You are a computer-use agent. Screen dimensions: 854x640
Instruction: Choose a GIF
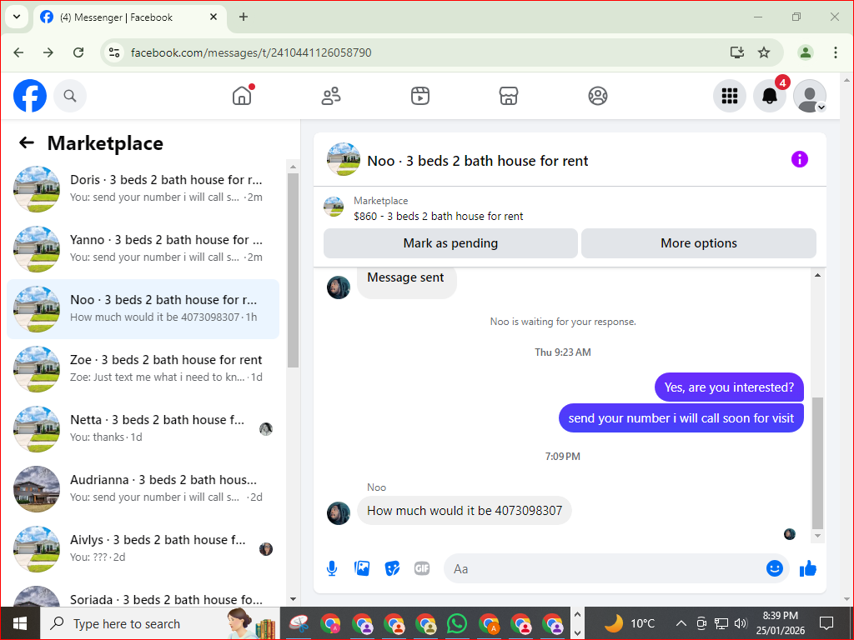coord(422,568)
